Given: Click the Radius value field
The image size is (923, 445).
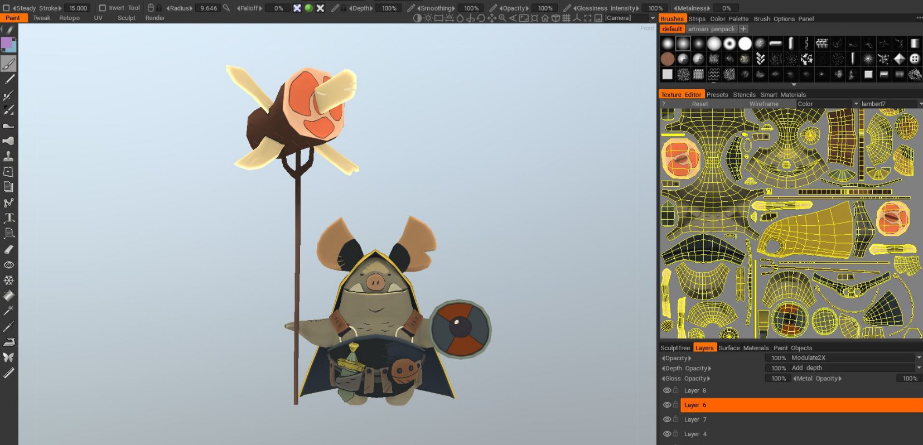Looking at the screenshot, I should click(x=209, y=8).
